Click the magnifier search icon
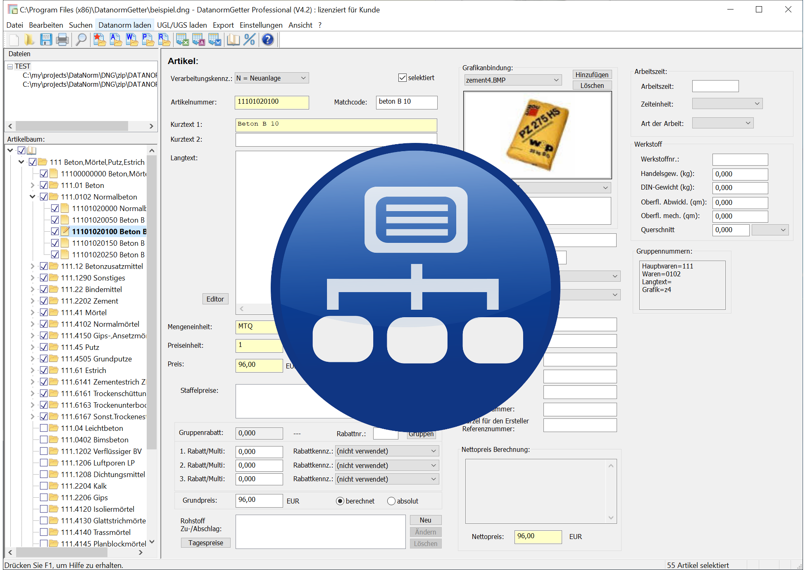Screen dimensions: 810x570 click(x=81, y=40)
